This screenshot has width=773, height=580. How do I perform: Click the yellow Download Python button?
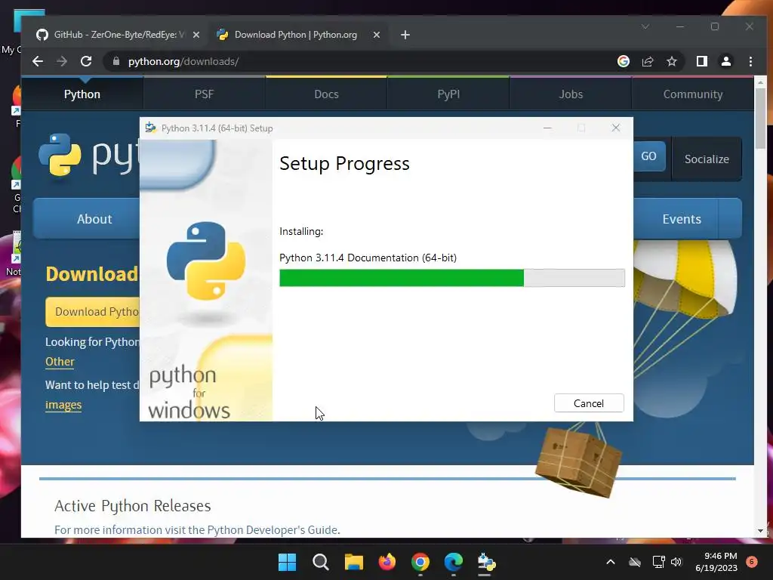click(x=93, y=312)
